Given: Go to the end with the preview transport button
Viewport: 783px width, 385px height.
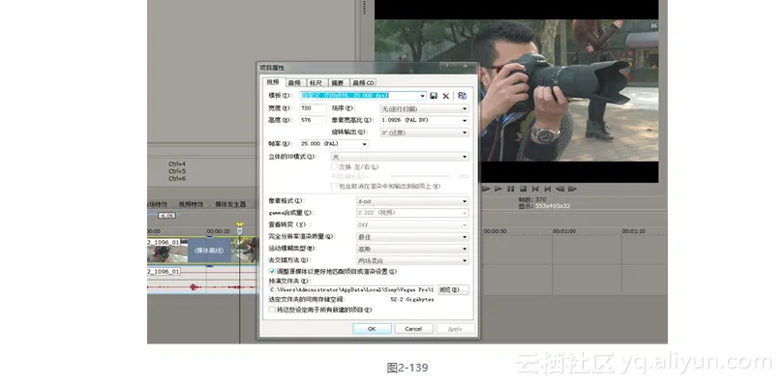Looking at the screenshot, I should coord(548,189).
